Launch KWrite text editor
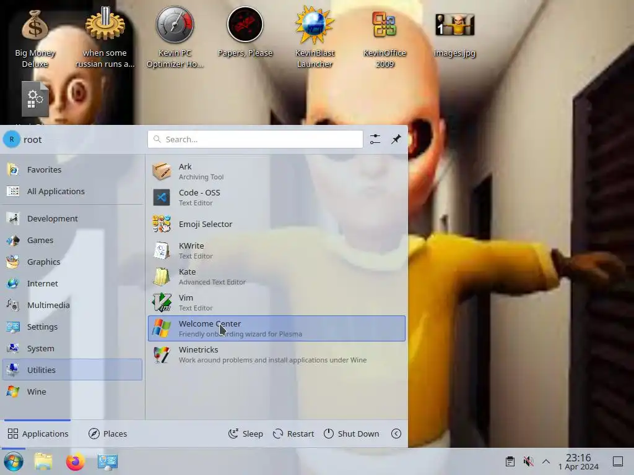The height and width of the screenshot is (475, 634). click(x=277, y=250)
